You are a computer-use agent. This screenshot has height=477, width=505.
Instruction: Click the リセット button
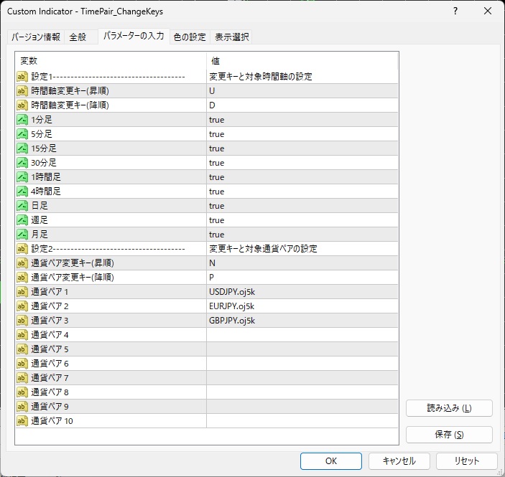[467, 461]
